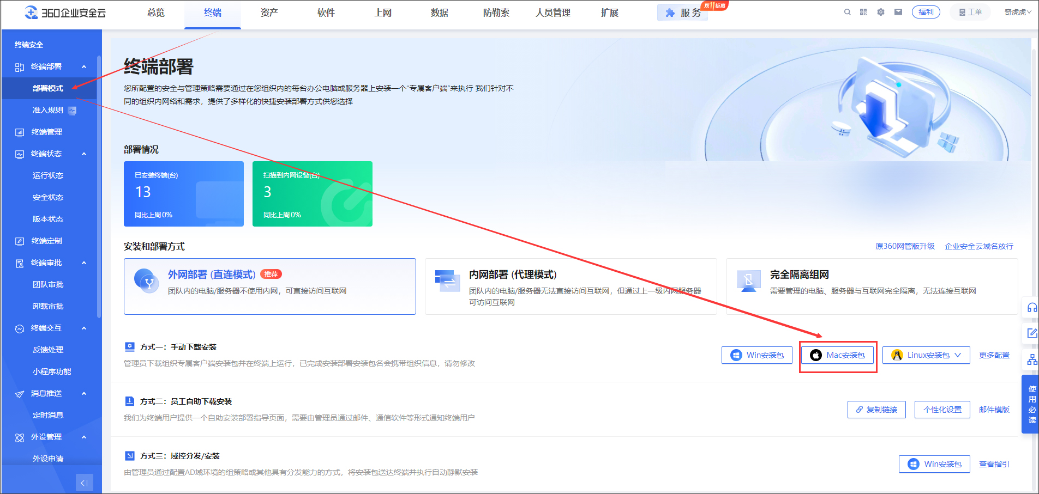Open the 奇虎虎 user account dropdown
The width and height of the screenshot is (1039, 494).
1018,12
